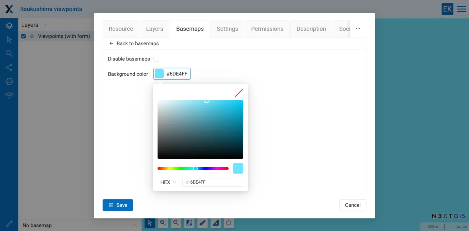
Task: Select the Viewpoints (with form) layer row
Action: [56, 36]
